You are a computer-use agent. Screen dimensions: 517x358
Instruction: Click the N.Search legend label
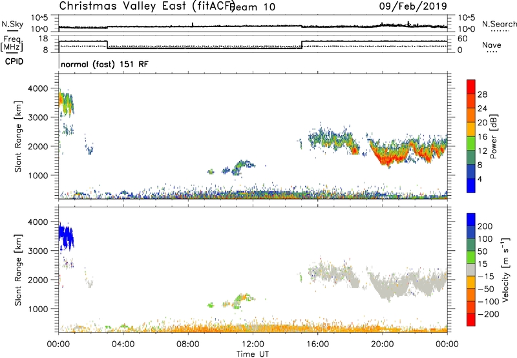click(499, 24)
